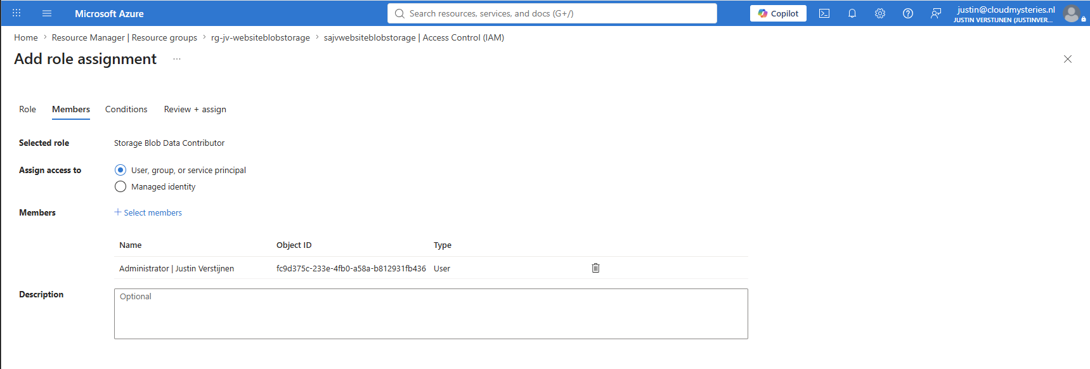Image resolution: width=1090 pixels, height=369 pixels.
Task: Click the search magnifier icon
Action: click(x=399, y=13)
